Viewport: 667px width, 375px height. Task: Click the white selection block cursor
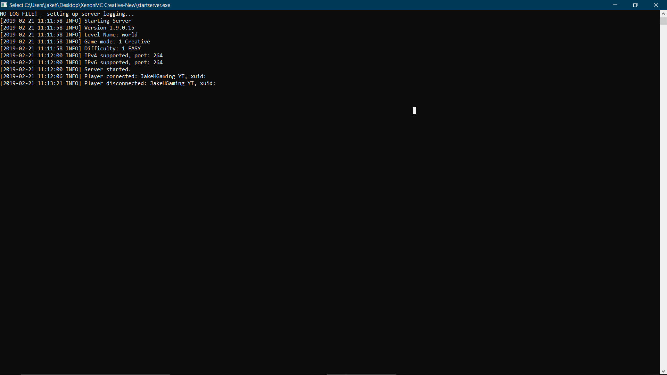pos(414,111)
